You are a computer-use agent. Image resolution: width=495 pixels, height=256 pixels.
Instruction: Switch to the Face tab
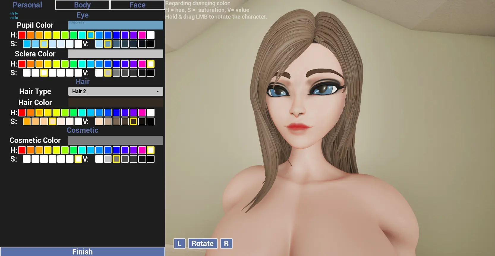coord(137,5)
